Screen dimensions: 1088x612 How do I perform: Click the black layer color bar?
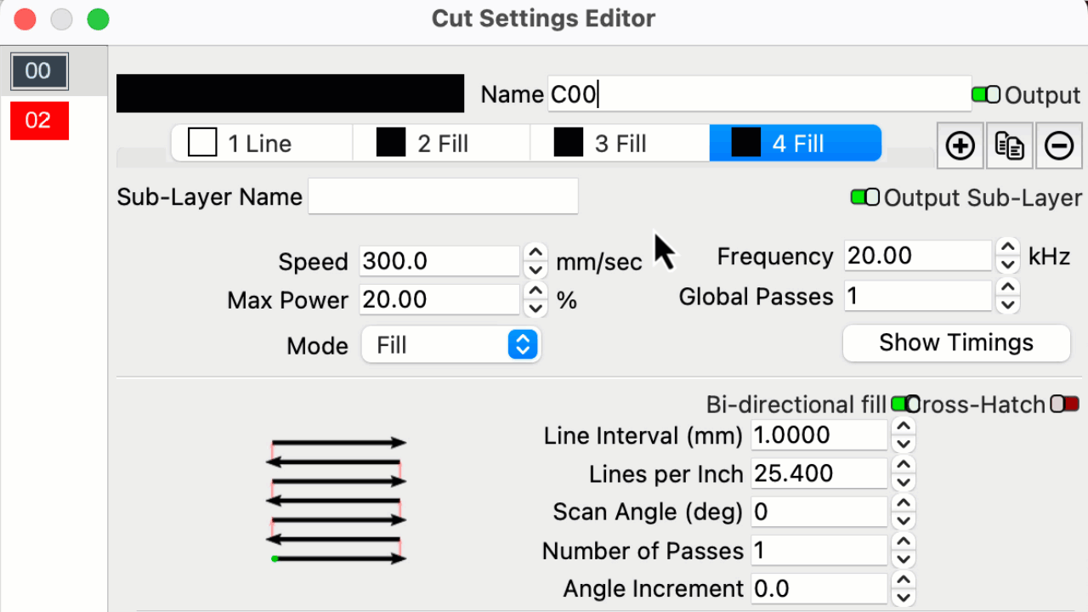(290, 93)
